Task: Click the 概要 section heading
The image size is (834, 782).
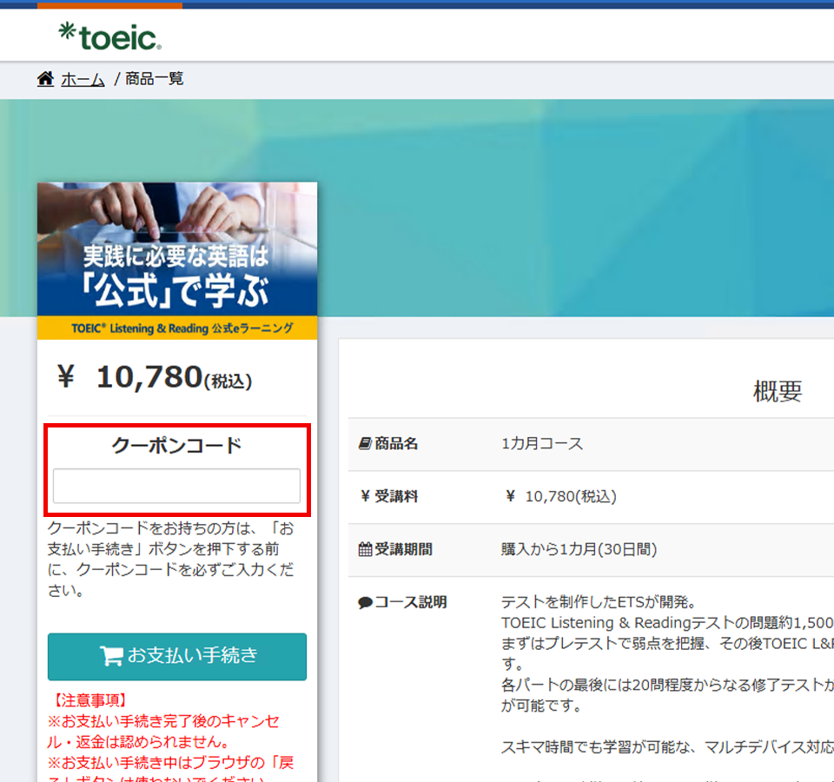Action: coord(777,392)
